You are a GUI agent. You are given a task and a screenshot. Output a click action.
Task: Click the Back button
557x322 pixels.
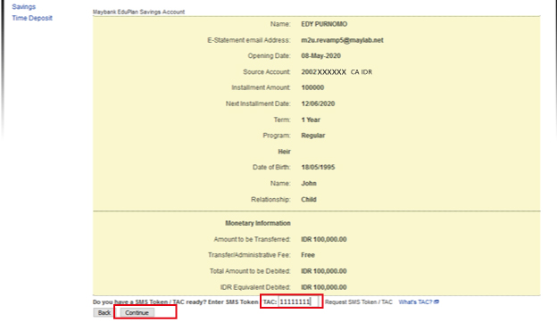[x=104, y=313]
